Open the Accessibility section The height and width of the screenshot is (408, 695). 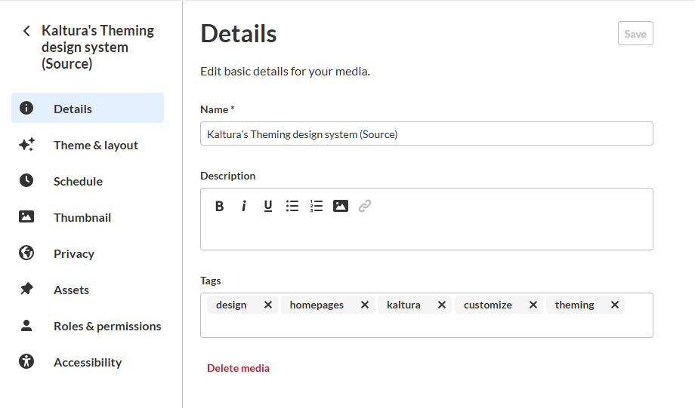coord(88,363)
